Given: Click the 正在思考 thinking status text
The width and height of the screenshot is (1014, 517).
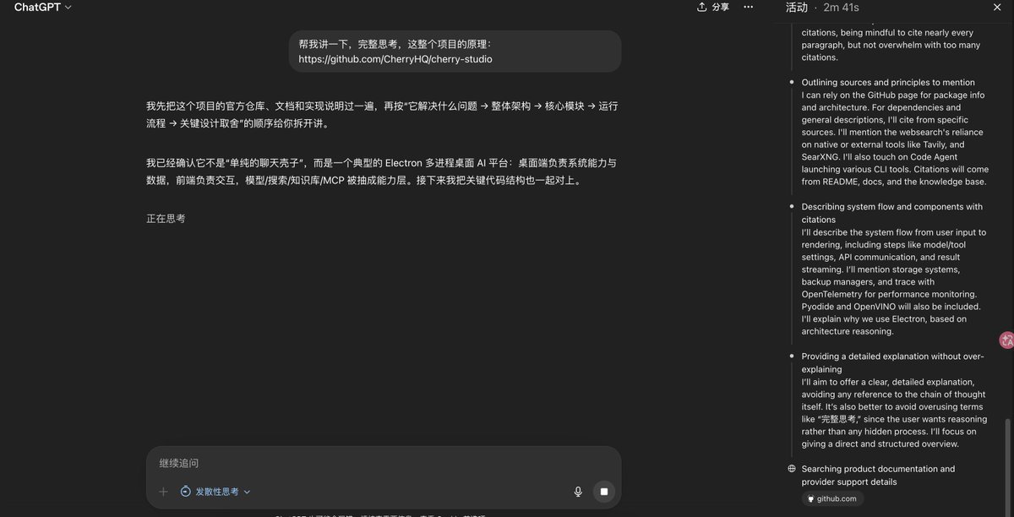Looking at the screenshot, I should click(166, 218).
